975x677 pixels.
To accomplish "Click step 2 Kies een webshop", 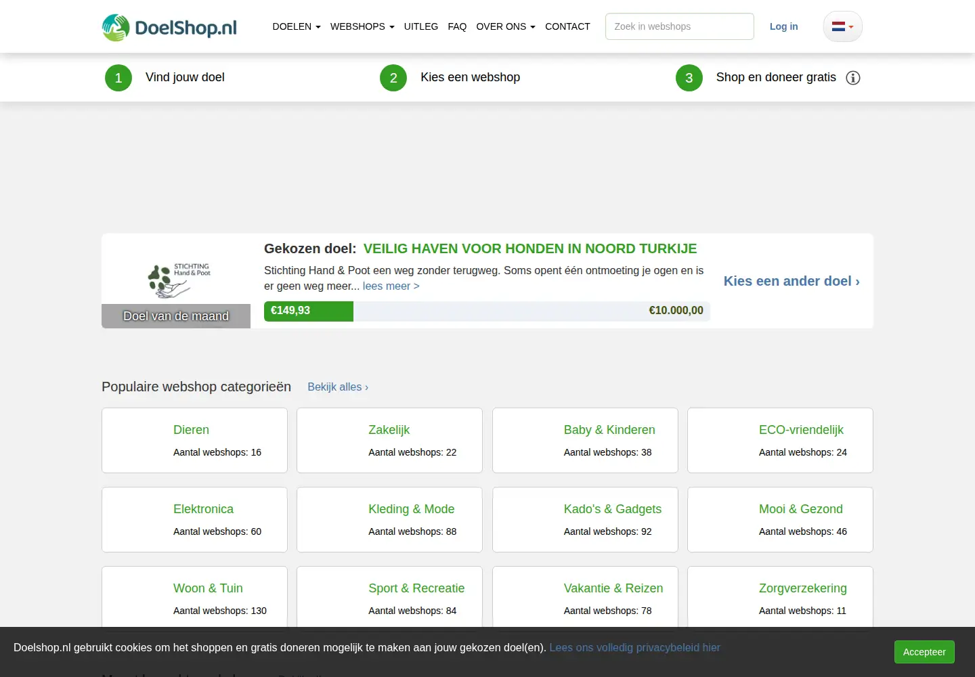I will [450, 78].
